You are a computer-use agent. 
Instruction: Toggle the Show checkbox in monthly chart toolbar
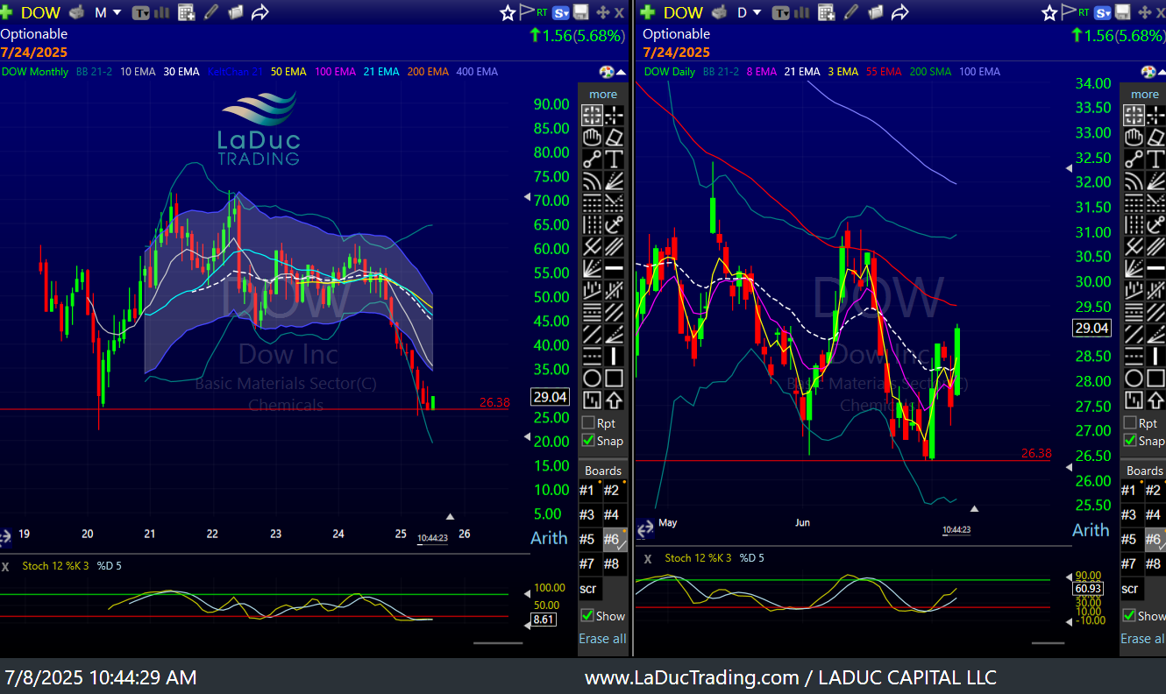pyautogui.click(x=587, y=616)
